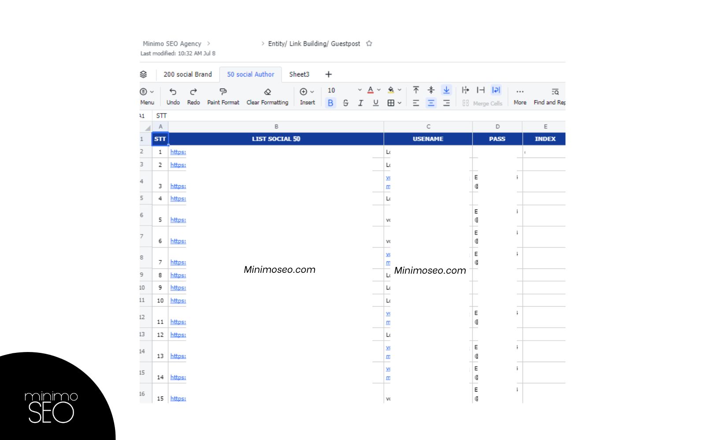Click the document title Entity/ Link Building/ Guestpost

pyautogui.click(x=314, y=44)
